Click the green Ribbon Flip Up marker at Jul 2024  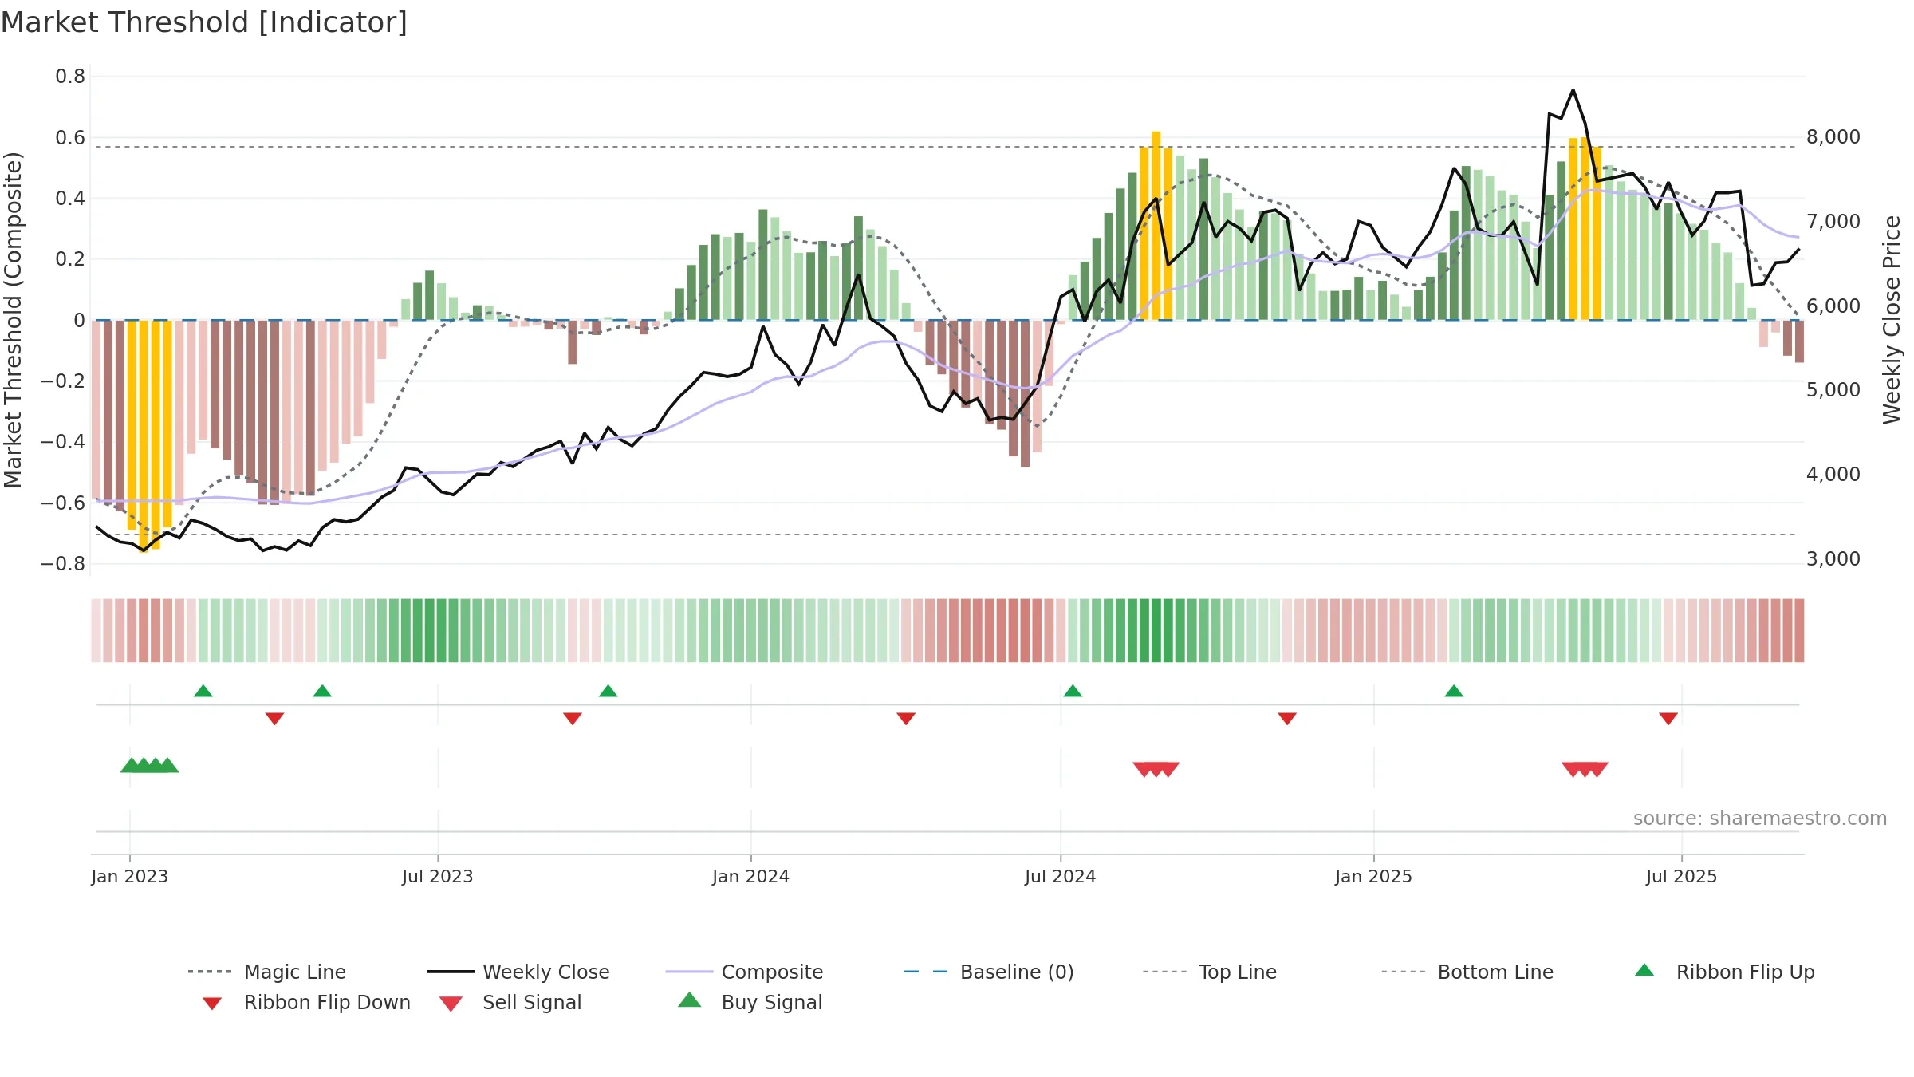tap(1073, 691)
